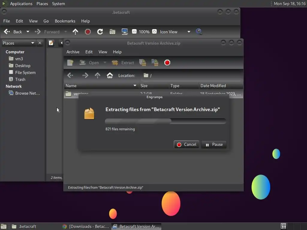Open the Help menu in Engrampa window

coord(117,52)
